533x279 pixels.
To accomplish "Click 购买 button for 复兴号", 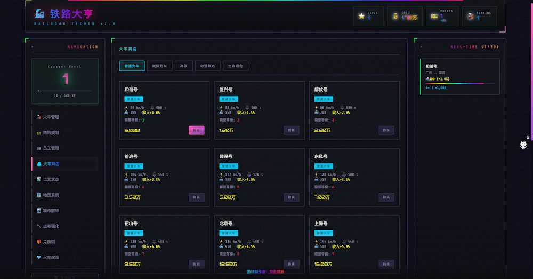I will 291,130.
